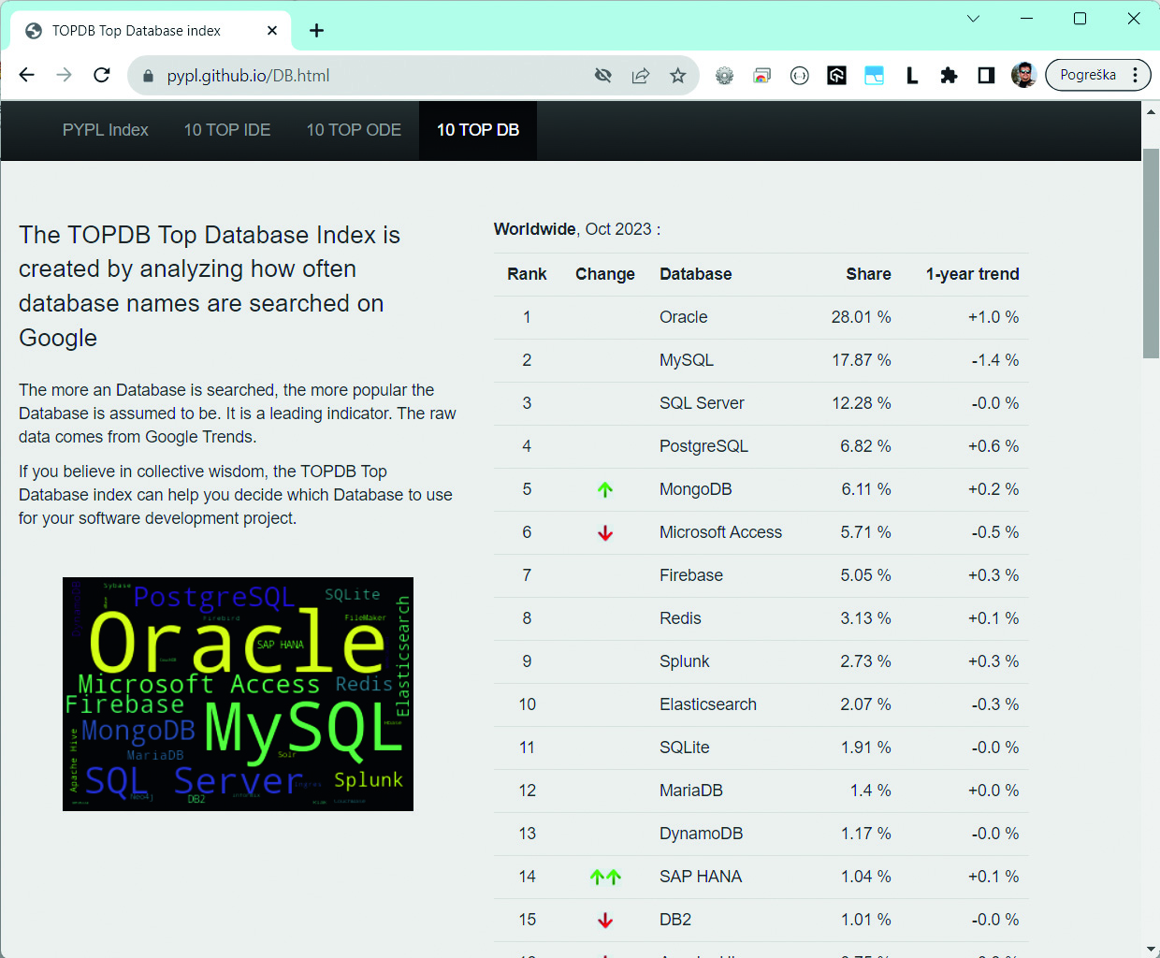The height and width of the screenshot is (958, 1160).
Task: Select the active 10 TOP DB tab
Action: 478,130
